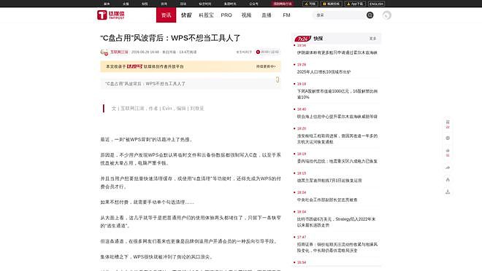The width and height of the screenshot is (482, 271).
Task: Click the article title 'C盘占用风波背后'
Action: click(170, 38)
